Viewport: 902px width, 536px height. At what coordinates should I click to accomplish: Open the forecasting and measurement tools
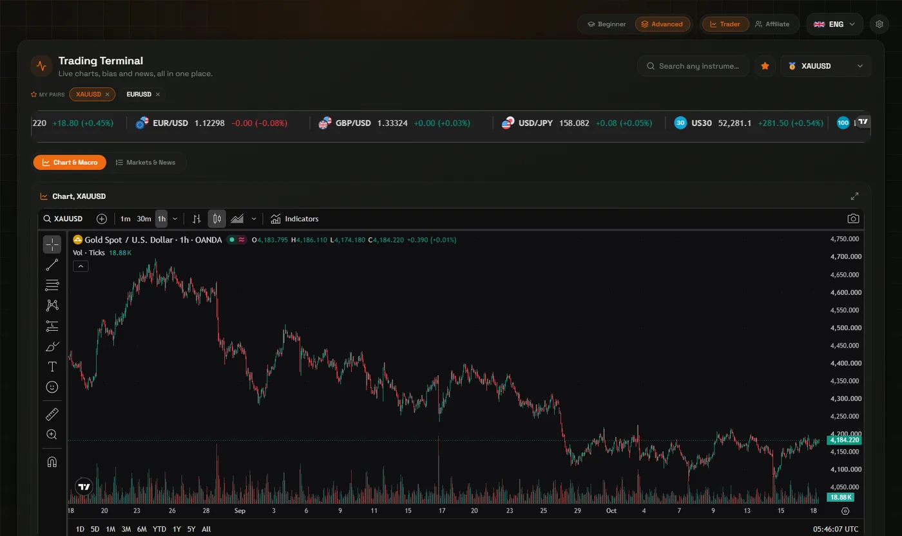tap(52, 326)
